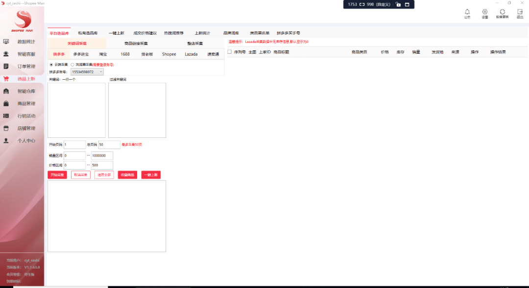Click the 公告 bell icon
The image size is (529, 288).
click(467, 12)
